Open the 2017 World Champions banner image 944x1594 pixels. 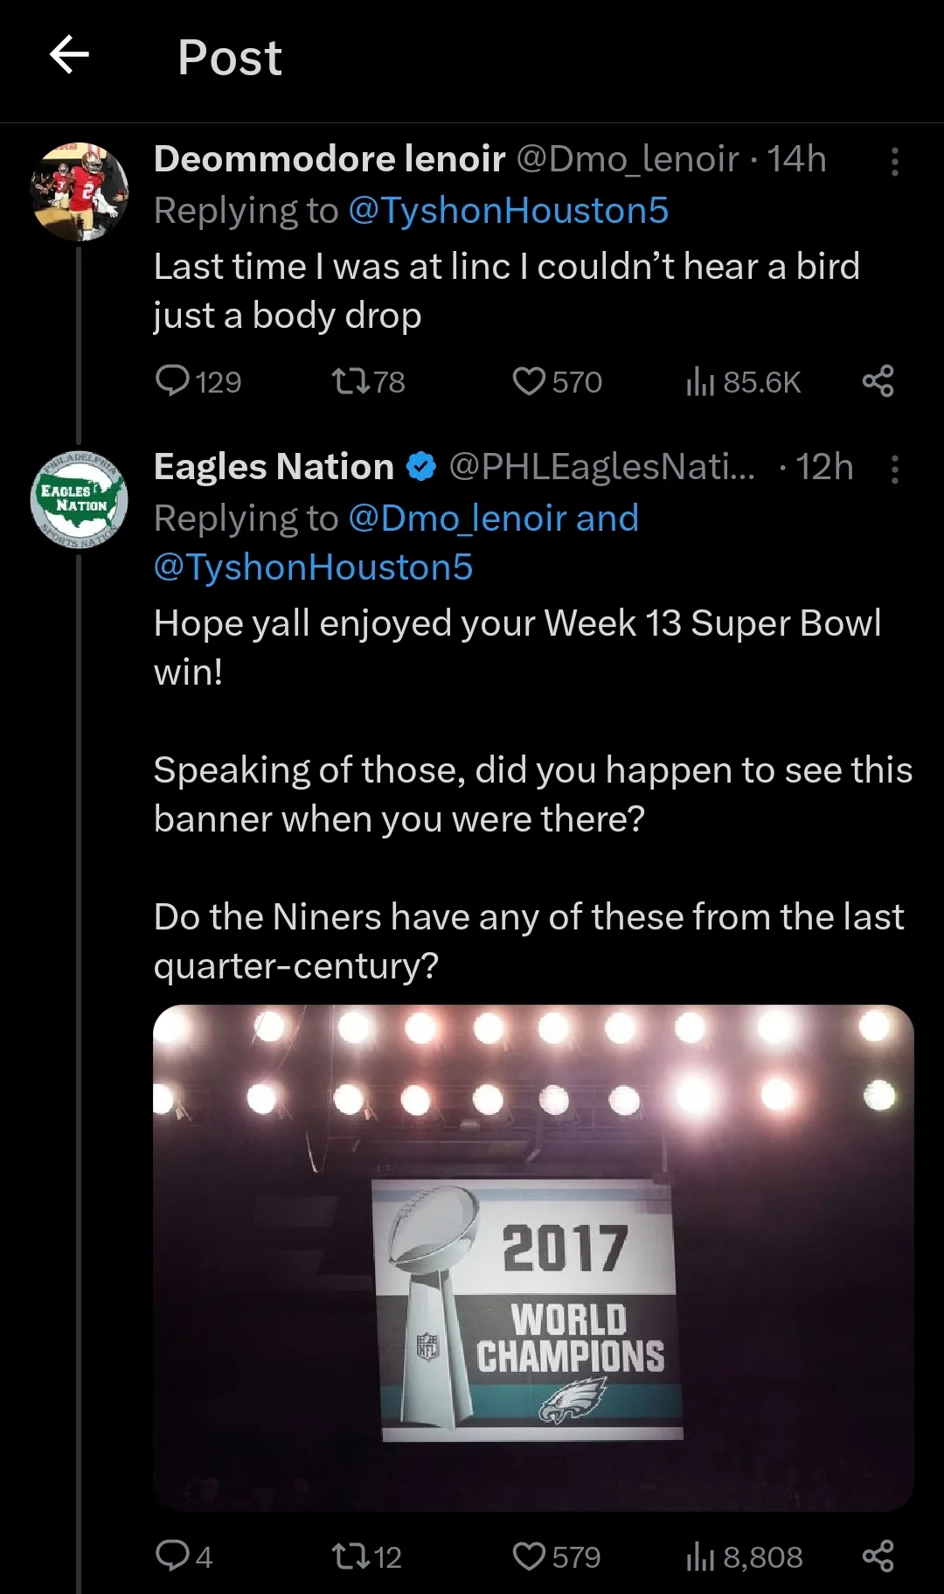[533, 1257]
